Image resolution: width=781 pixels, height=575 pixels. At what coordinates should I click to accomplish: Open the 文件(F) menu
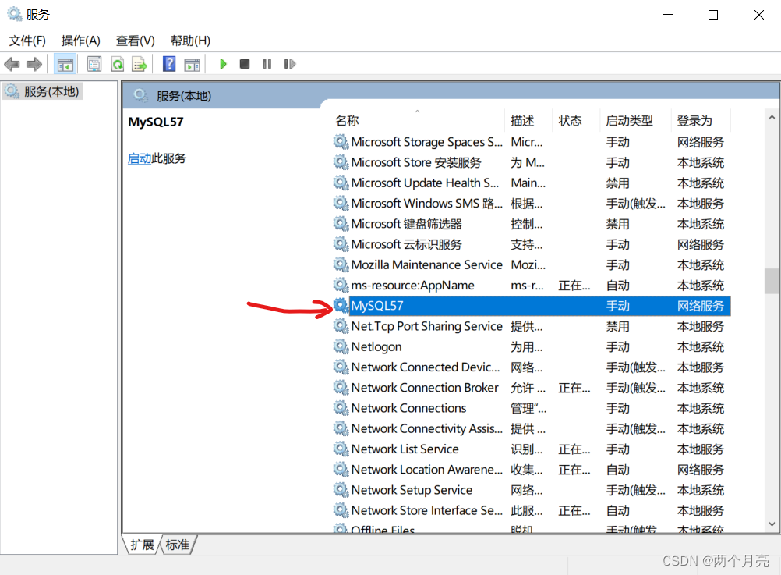click(27, 41)
